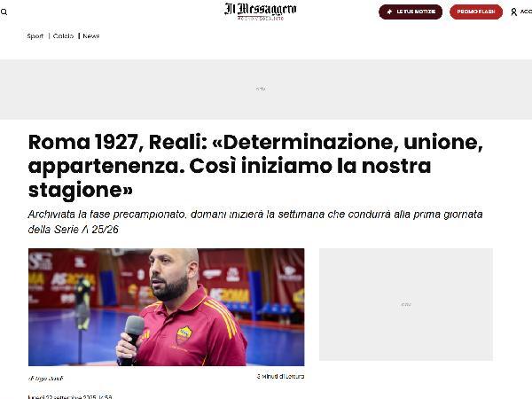Click the 3 minuti di lettura label
Image resolution: width=532 pixels, height=399 pixels.
(x=280, y=376)
